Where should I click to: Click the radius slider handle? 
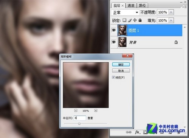click(79, 124)
